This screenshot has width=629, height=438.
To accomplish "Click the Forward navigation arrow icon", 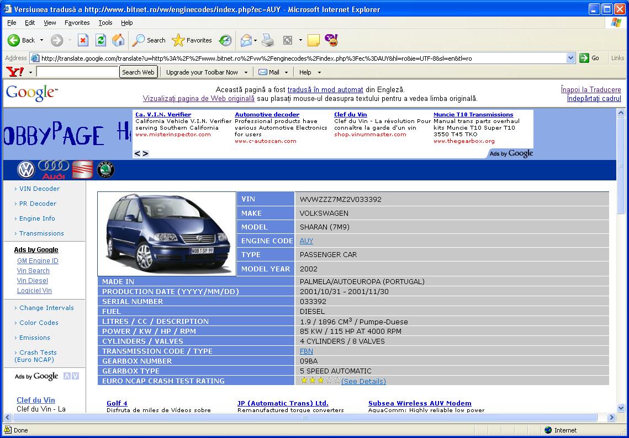I will click(x=57, y=40).
